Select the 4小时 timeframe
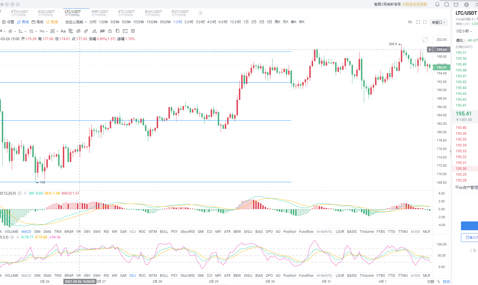478x285 pixels. tap(212, 22)
